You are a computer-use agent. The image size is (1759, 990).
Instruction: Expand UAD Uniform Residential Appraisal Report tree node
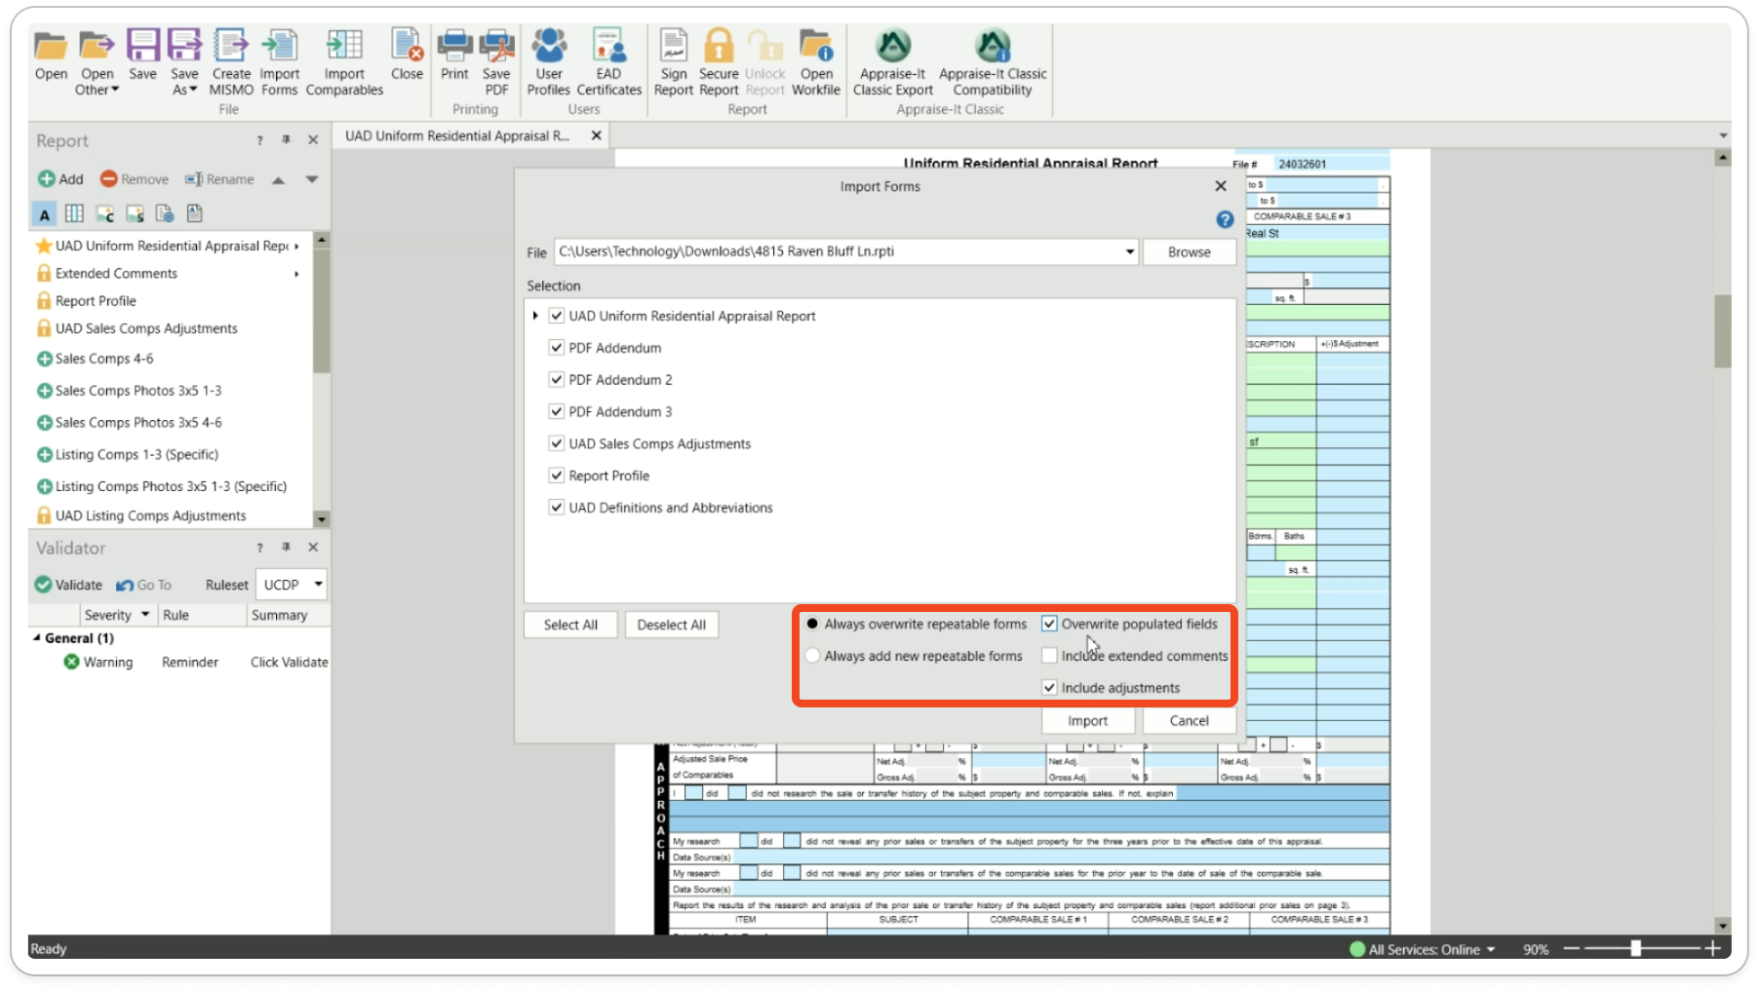[x=535, y=316]
